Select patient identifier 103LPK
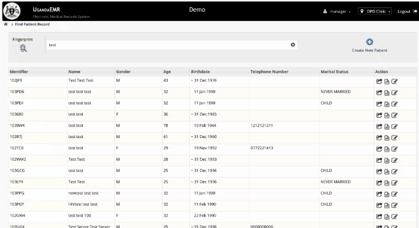The image size is (419, 228). [x=17, y=182]
